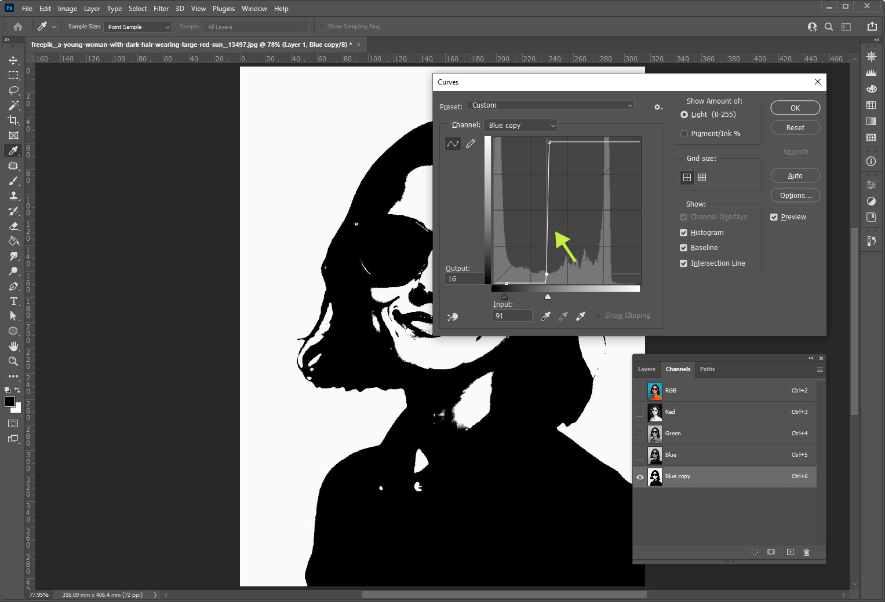Click OK in Curves dialog
Screen dimensions: 885x602
point(795,108)
